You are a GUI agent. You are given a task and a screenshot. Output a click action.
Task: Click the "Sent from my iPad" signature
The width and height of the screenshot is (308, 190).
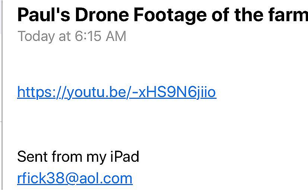(78, 157)
